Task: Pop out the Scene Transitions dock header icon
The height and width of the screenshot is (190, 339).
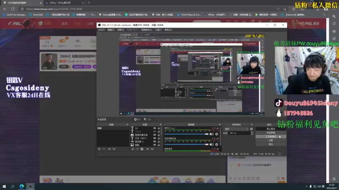Action: coord(252,125)
